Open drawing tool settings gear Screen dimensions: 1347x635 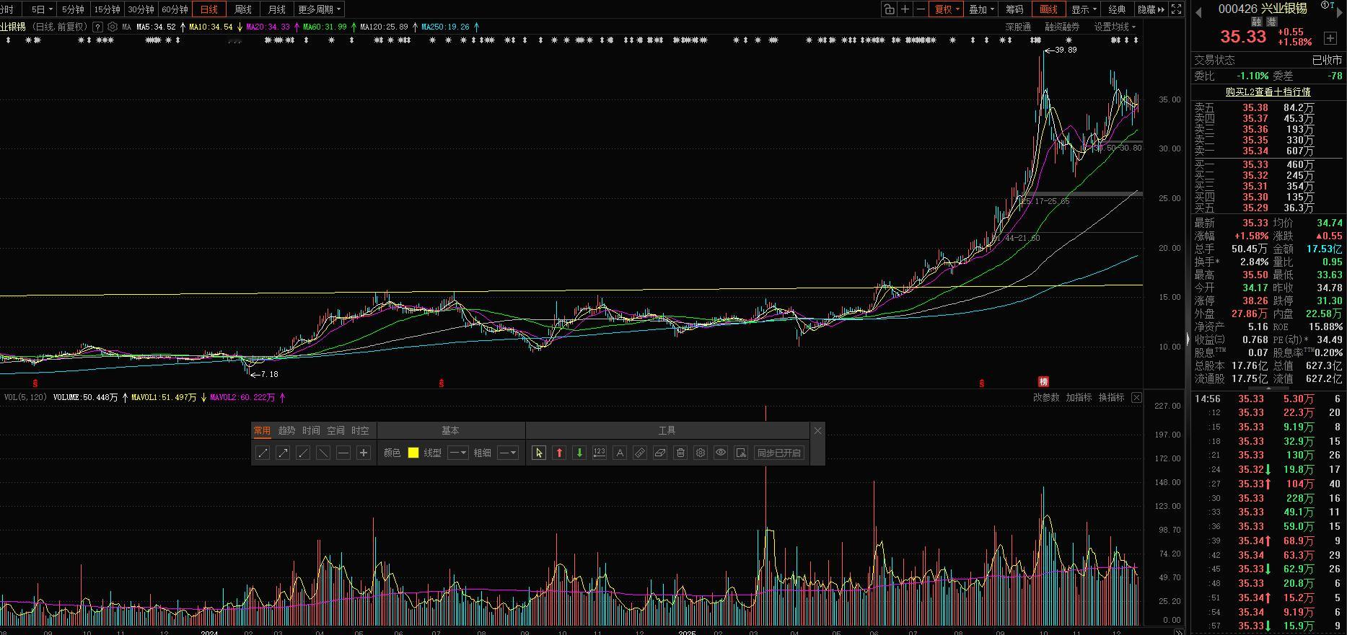700,453
